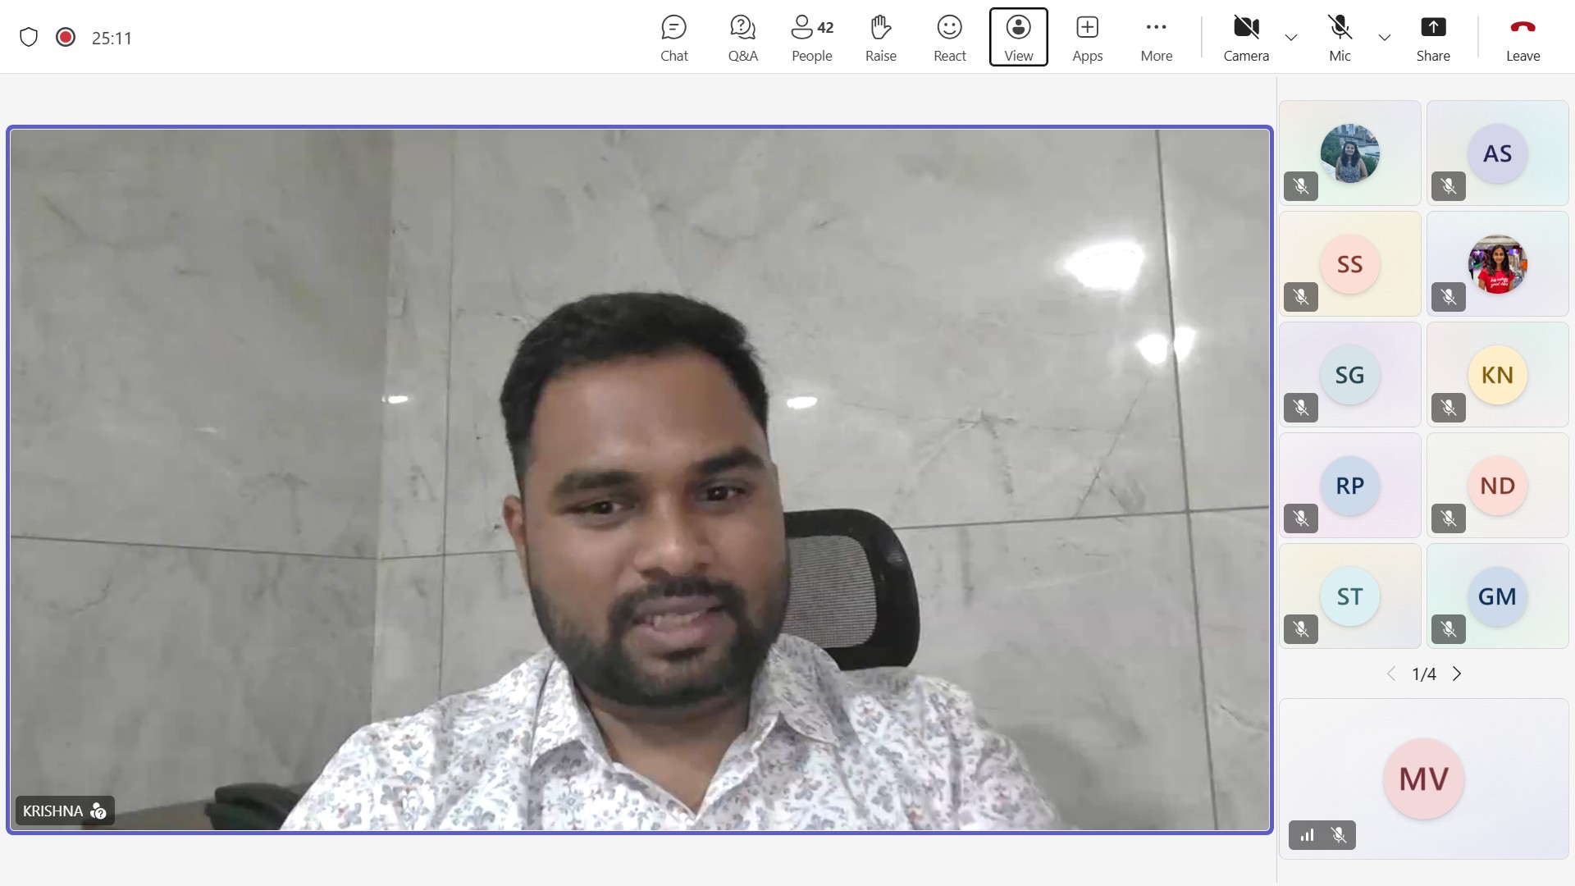Open the shield privacy indicator
1575x886 pixels.
29,38
